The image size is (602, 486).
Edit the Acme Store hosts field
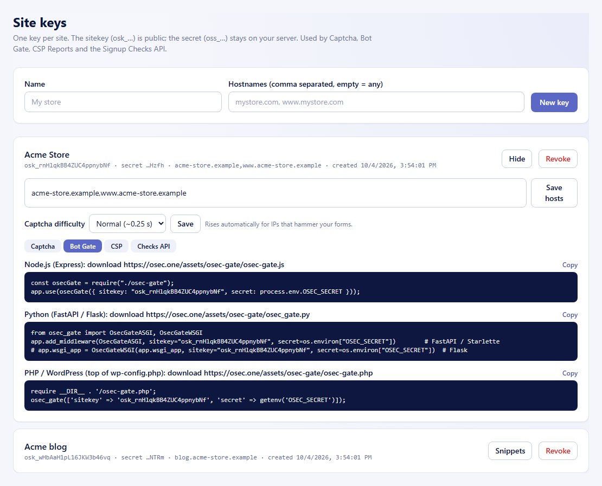click(x=276, y=193)
